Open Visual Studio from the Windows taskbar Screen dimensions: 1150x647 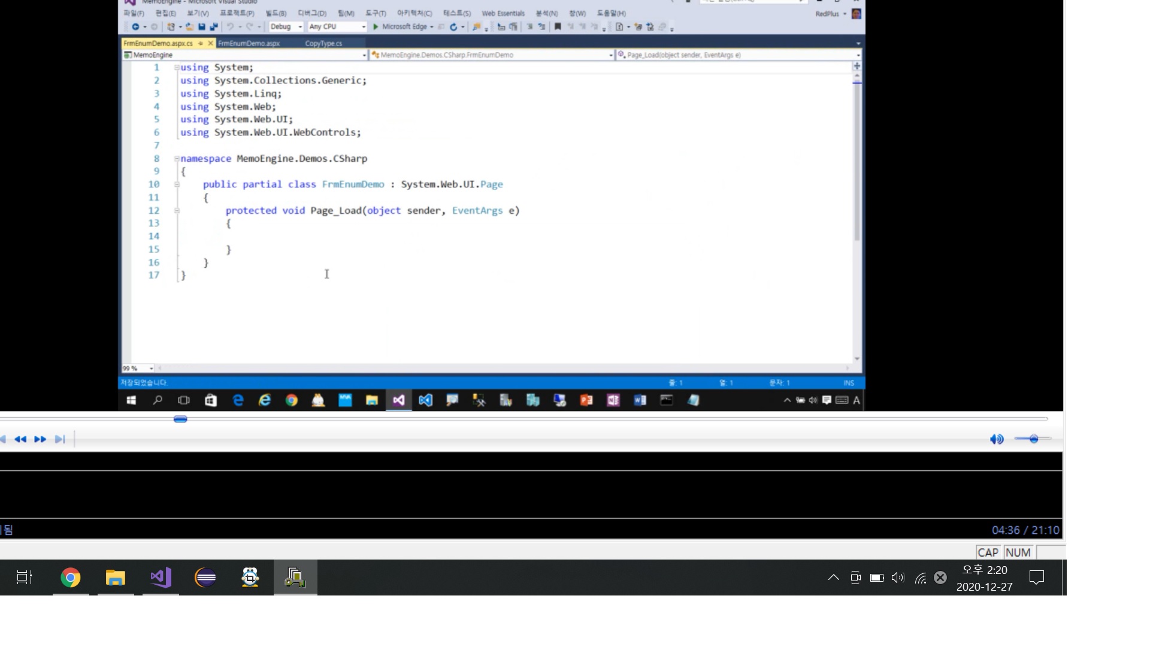(x=161, y=578)
